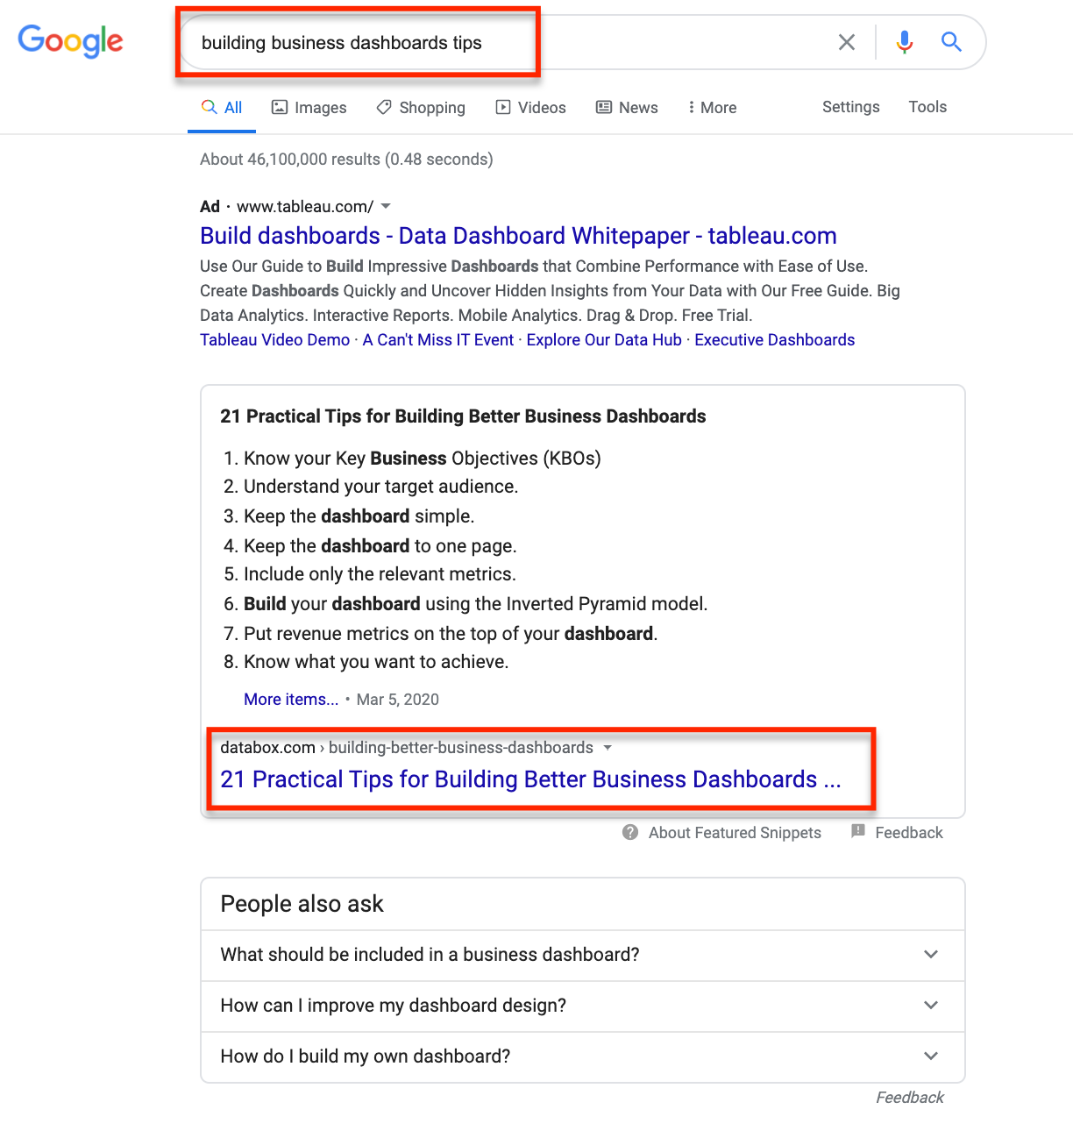Open the databox.com result dropdown arrow

coord(608,748)
